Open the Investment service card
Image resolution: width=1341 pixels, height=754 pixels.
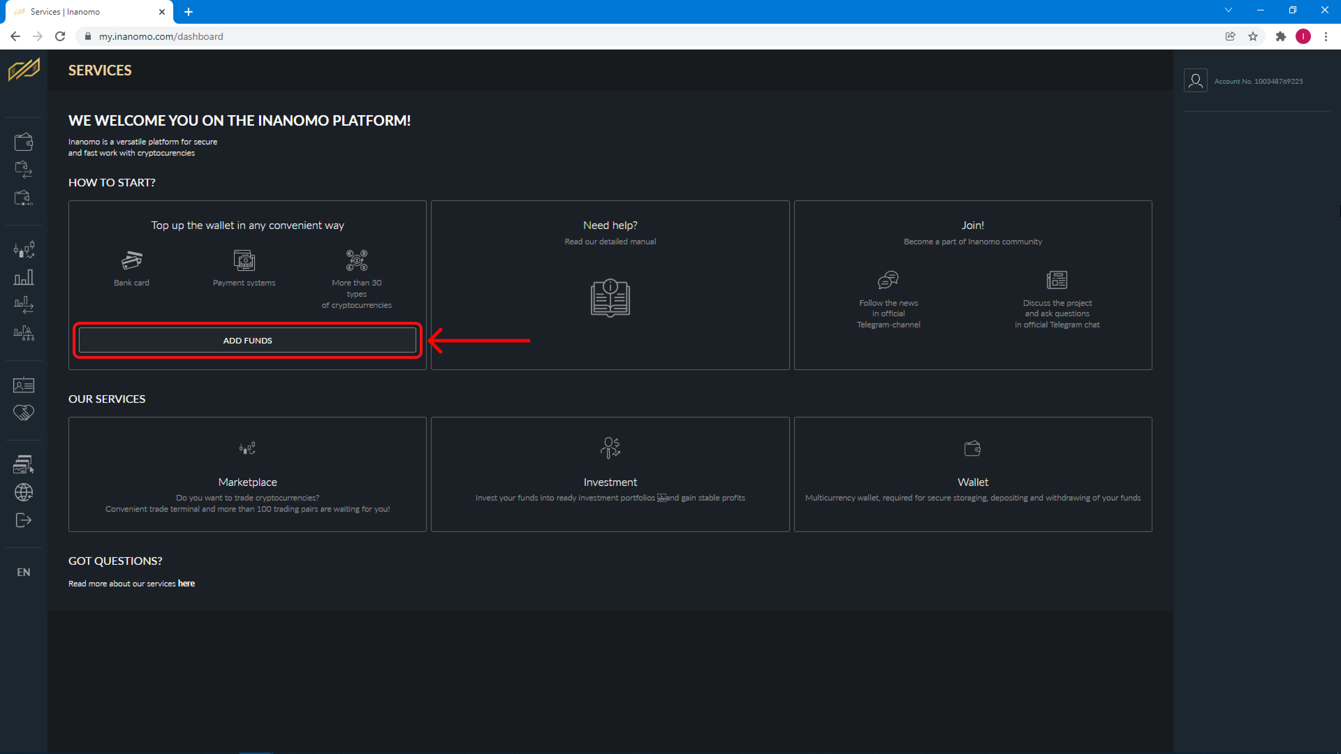610,474
